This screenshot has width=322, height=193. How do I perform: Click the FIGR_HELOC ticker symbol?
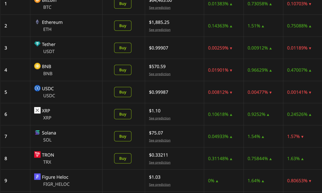point(56,184)
